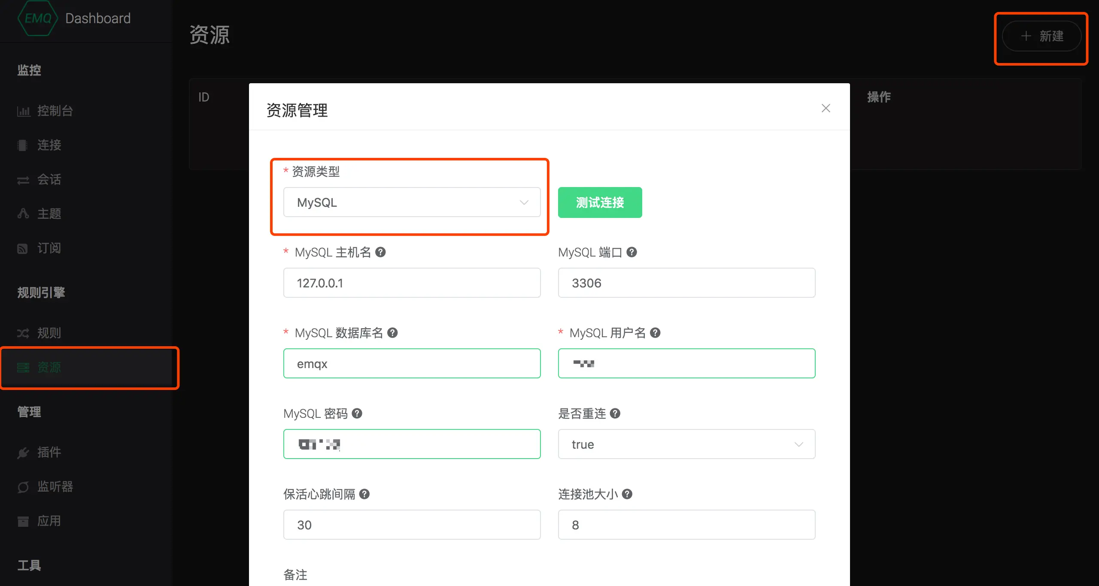
Task: Focus the 连接池大小 input field
Action: (x=686, y=525)
